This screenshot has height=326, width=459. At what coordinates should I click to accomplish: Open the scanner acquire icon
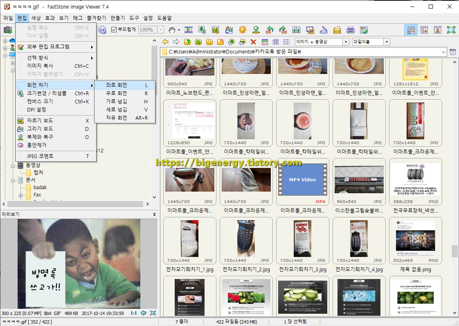pyautogui.click(x=324, y=30)
